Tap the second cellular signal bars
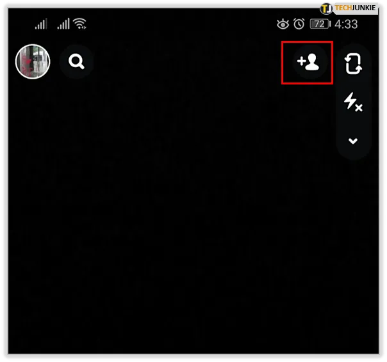387x362 pixels. tap(63, 24)
